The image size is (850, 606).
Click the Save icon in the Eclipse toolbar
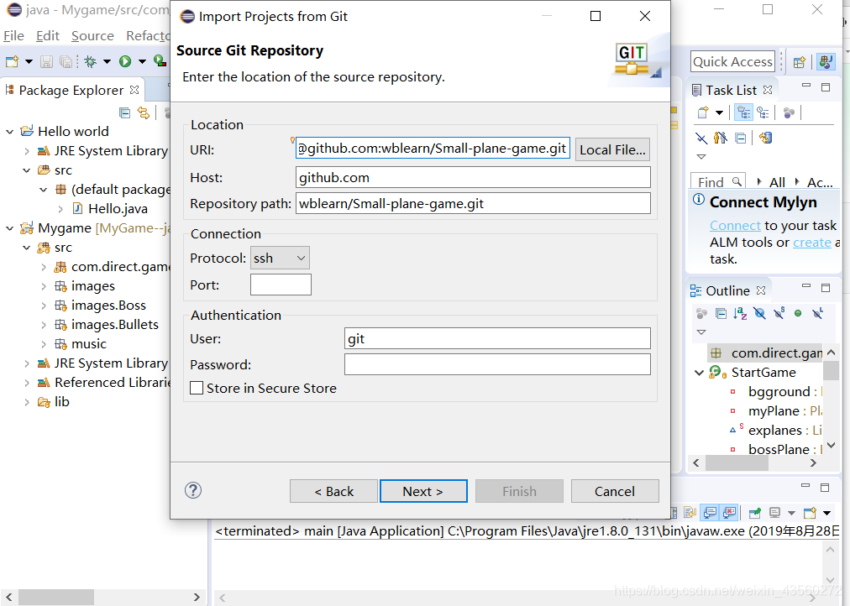(47, 62)
